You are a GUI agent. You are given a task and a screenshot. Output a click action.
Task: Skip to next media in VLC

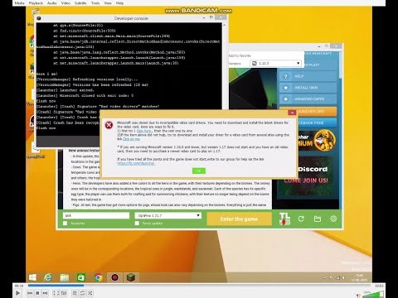pos(45,293)
